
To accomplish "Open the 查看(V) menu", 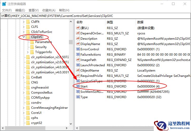I will point(34,10).
